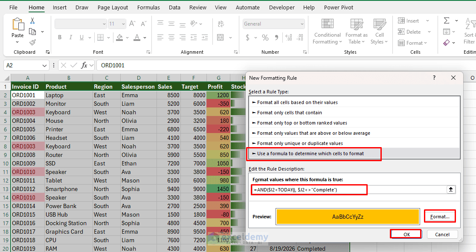Click the Font Color letter A

click(x=137, y=38)
